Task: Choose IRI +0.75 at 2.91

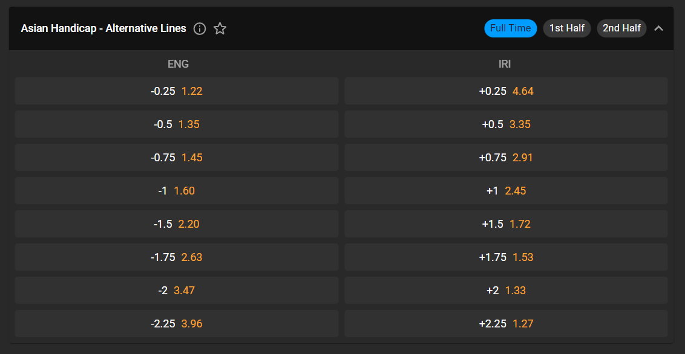Action: tap(506, 158)
